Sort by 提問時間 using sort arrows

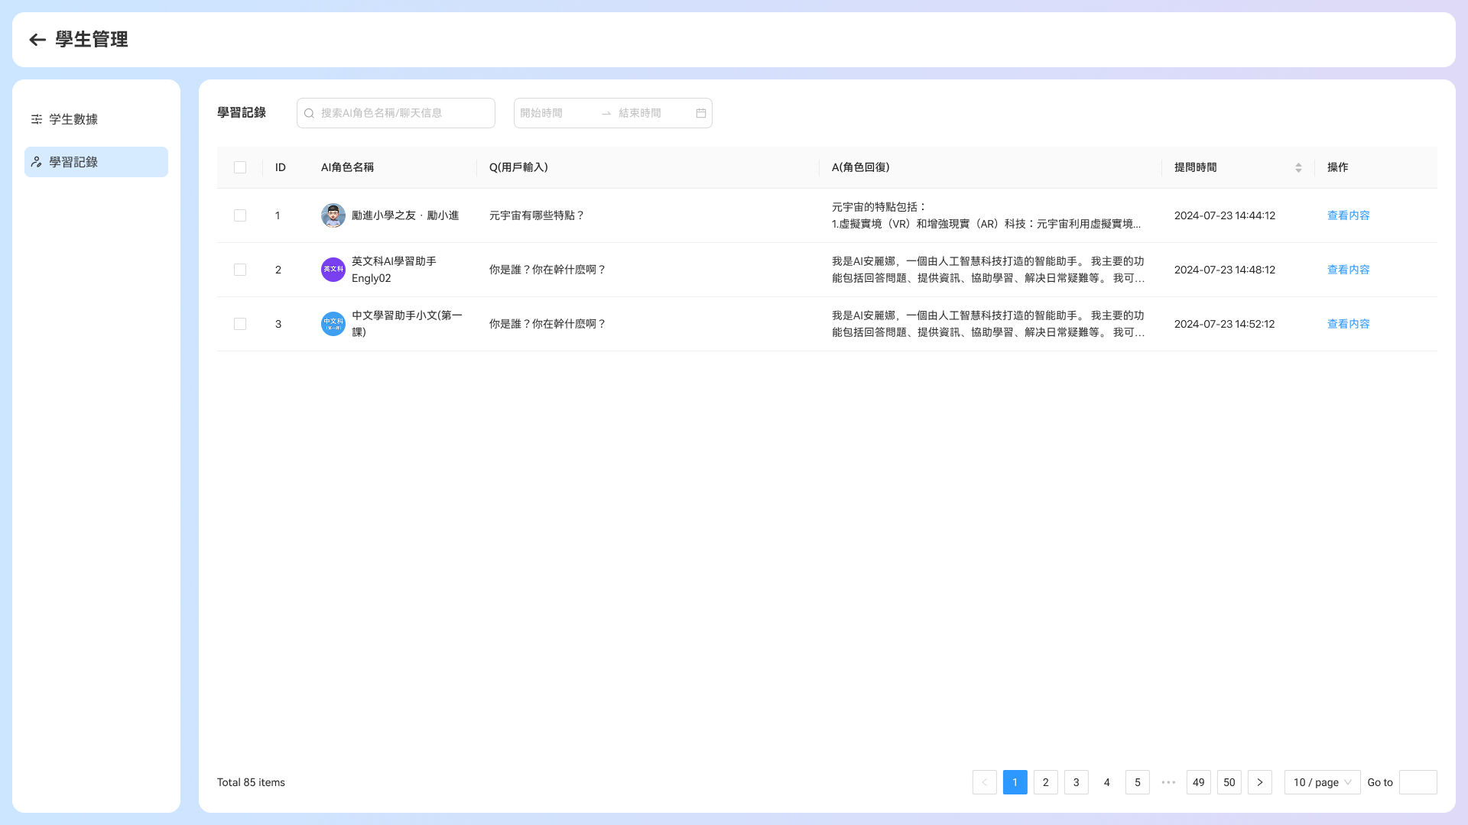pos(1298,167)
